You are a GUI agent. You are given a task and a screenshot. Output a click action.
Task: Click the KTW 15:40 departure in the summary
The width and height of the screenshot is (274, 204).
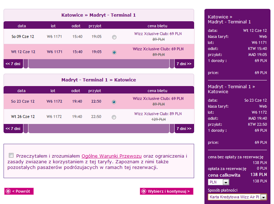click(257, 49)
